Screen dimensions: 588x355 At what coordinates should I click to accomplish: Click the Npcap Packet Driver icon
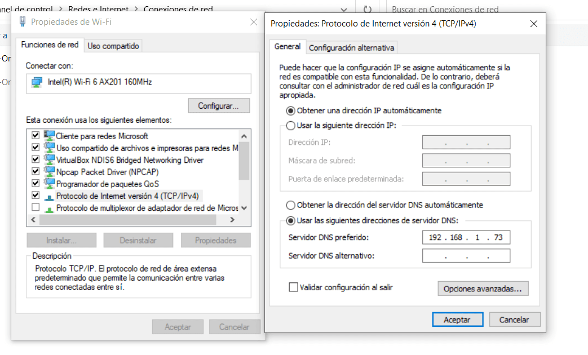(49, 171)
